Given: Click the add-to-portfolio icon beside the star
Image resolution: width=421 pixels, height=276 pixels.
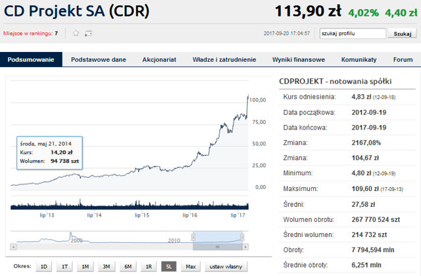Looking at the screenshot, I should click(x=88, y=33).
